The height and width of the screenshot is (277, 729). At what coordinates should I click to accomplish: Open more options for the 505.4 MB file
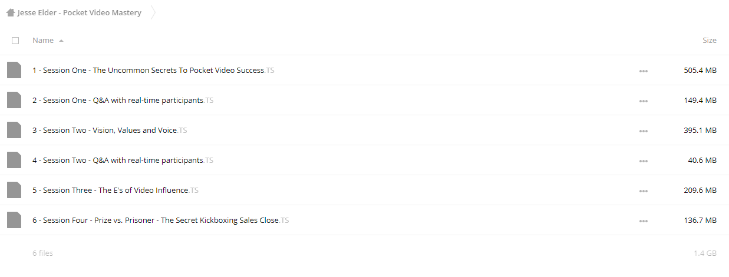click(643, 71)
